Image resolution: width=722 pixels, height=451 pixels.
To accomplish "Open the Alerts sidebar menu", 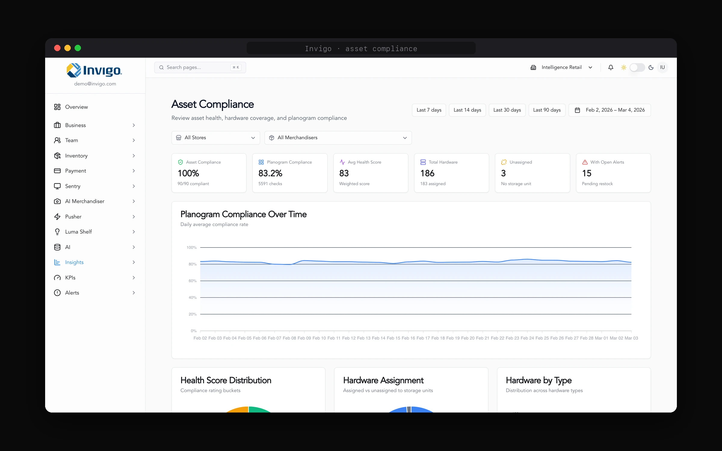I will [x=95, y=293].
